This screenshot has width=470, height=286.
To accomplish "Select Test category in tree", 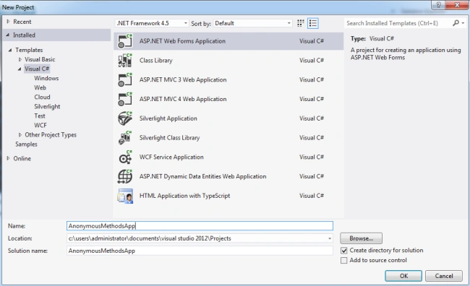I will pos(40,116).
